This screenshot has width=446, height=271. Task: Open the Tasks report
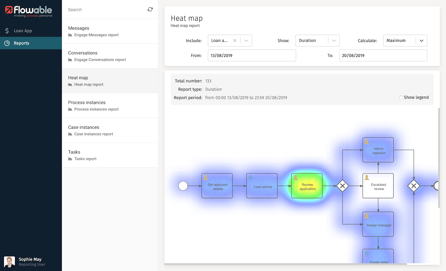[110, 155]
